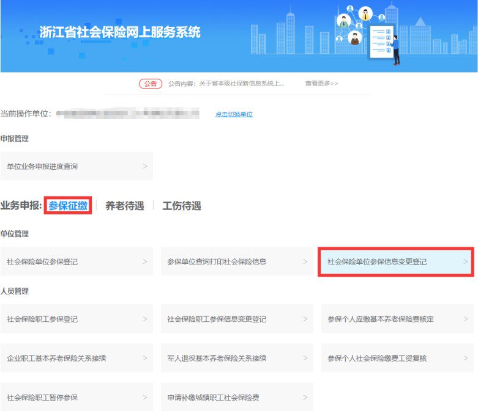Open 军人退役基本养老保险关系接续
478x411 pixels.
click(x=237, y=358)
